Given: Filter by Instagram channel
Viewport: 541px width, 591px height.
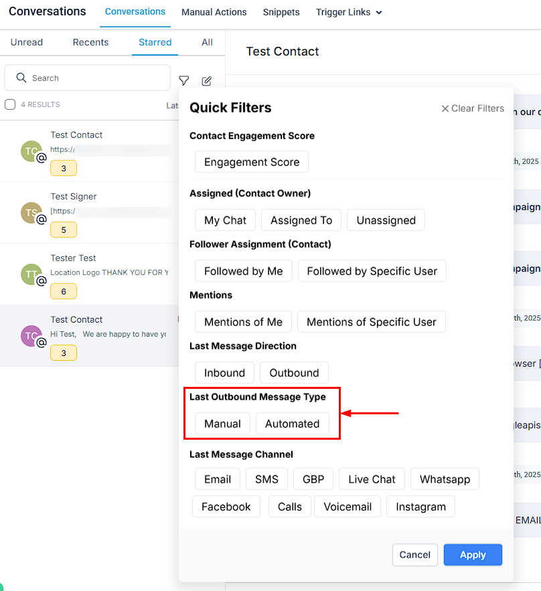Looking at the screenshot, I should coord(420,507).
